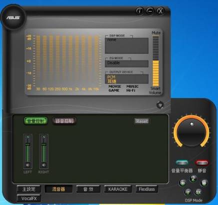This screenshot has width=218, height=205.
Task: Open the 混音器 mixer tab
Action: click(x=58, y=189)
